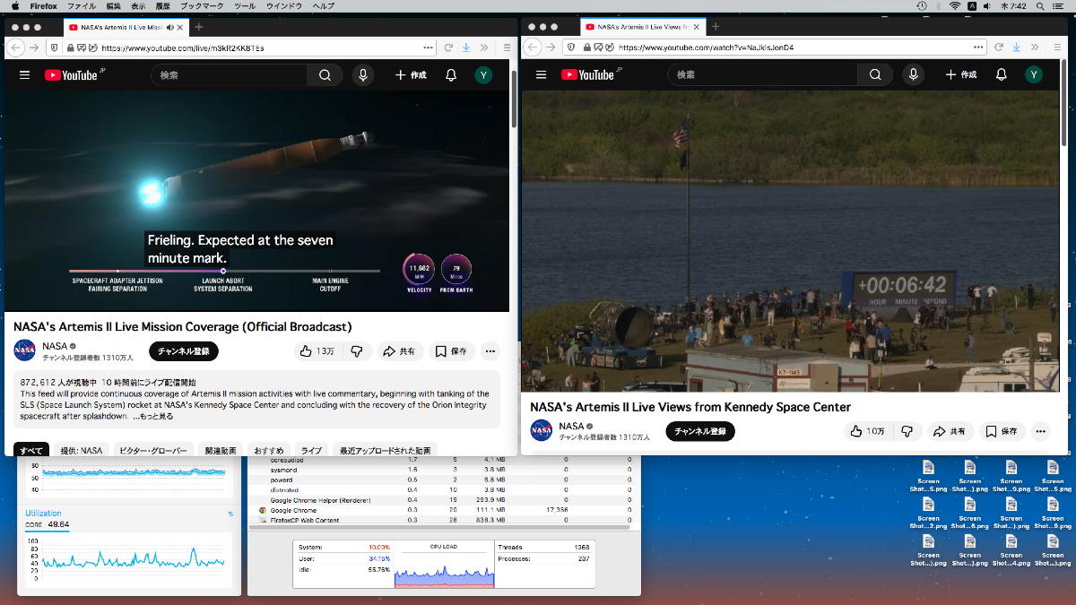The height and width of the screenshot is (605, 1076).
Task: Open new tab in right Firefox window
Action: (716, 27)
